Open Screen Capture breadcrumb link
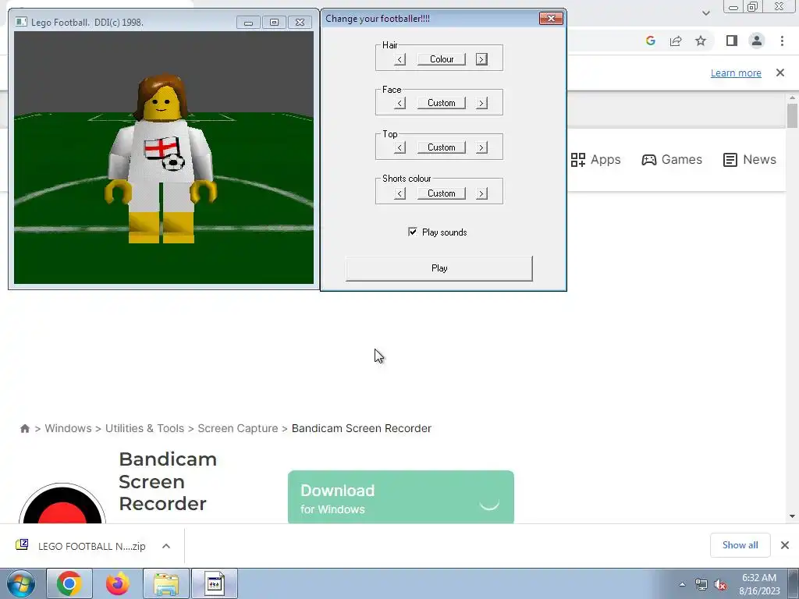The width and height of the screenshot is (799, 599). (x=238, y=428)
